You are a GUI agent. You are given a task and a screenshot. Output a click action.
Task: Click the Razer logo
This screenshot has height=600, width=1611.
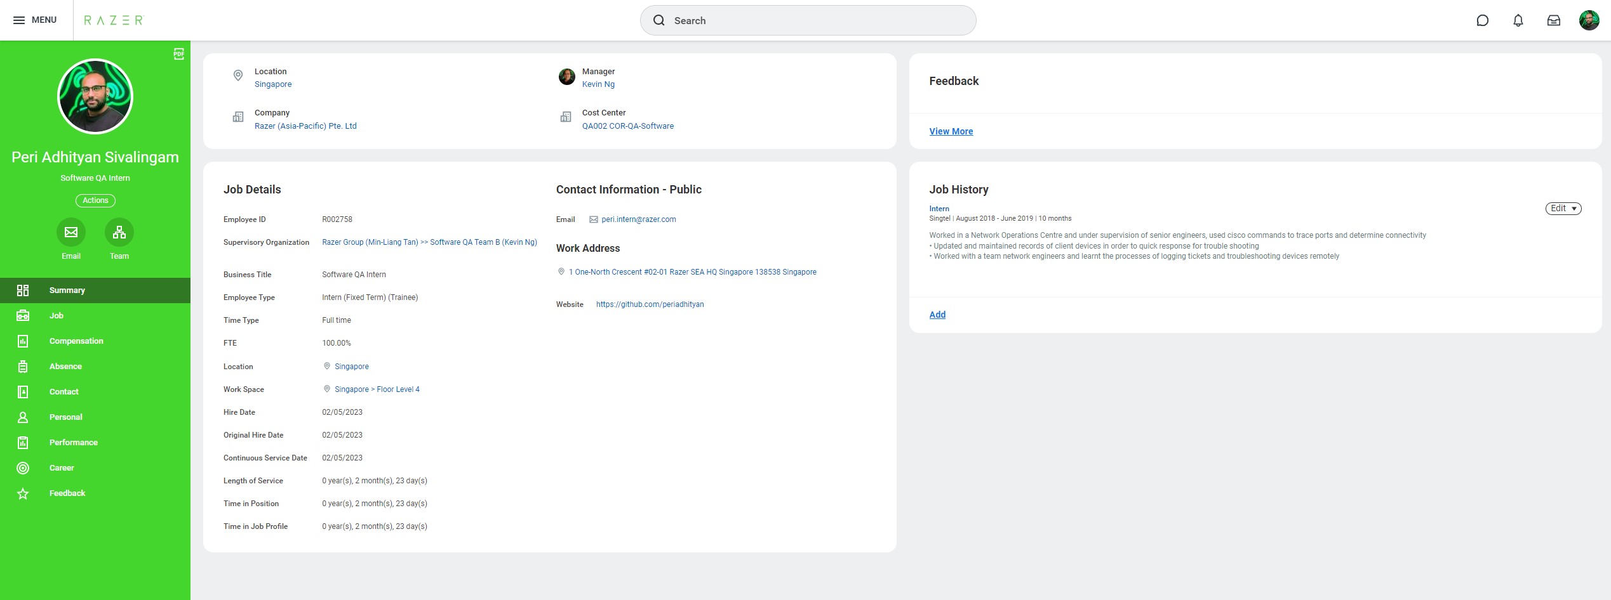tap(114, 20)
